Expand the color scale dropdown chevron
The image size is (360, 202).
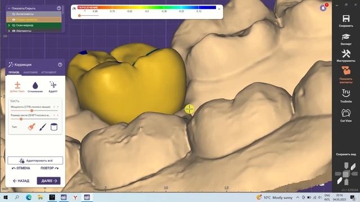tap(219, 9)
